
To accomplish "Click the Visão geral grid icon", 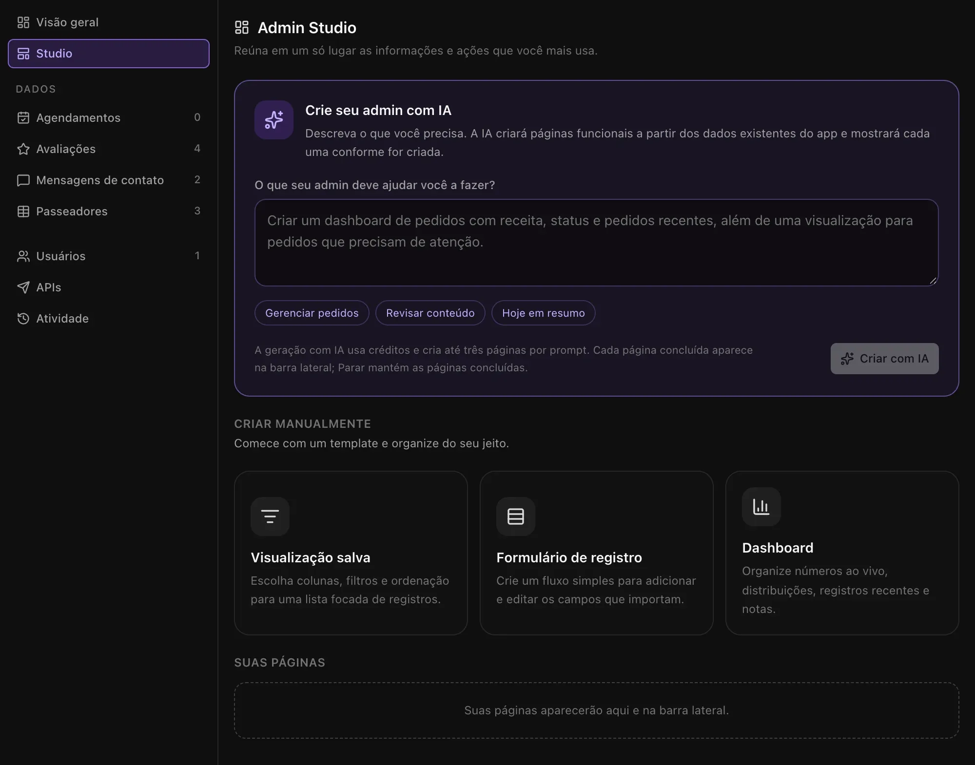I will pyautogui.click(x=23, y=22).
